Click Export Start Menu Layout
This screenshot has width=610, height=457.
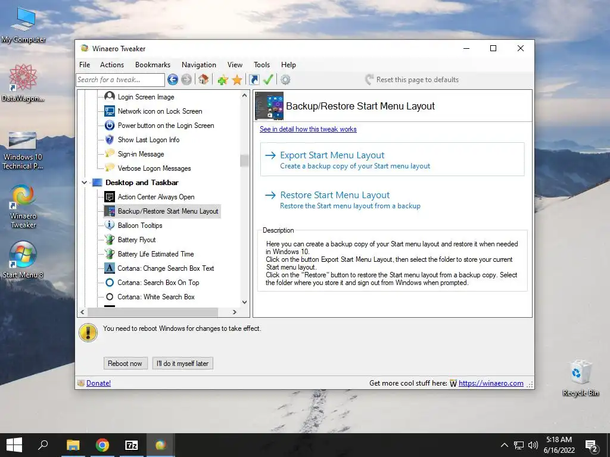coord(392,159)
